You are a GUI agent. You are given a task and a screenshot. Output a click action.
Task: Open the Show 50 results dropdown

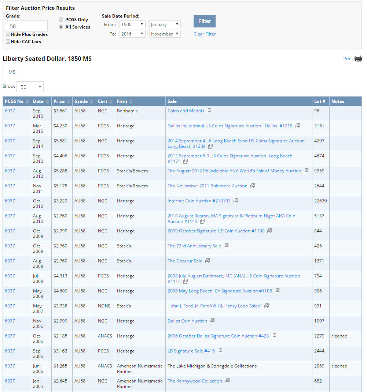pos(30,87)
